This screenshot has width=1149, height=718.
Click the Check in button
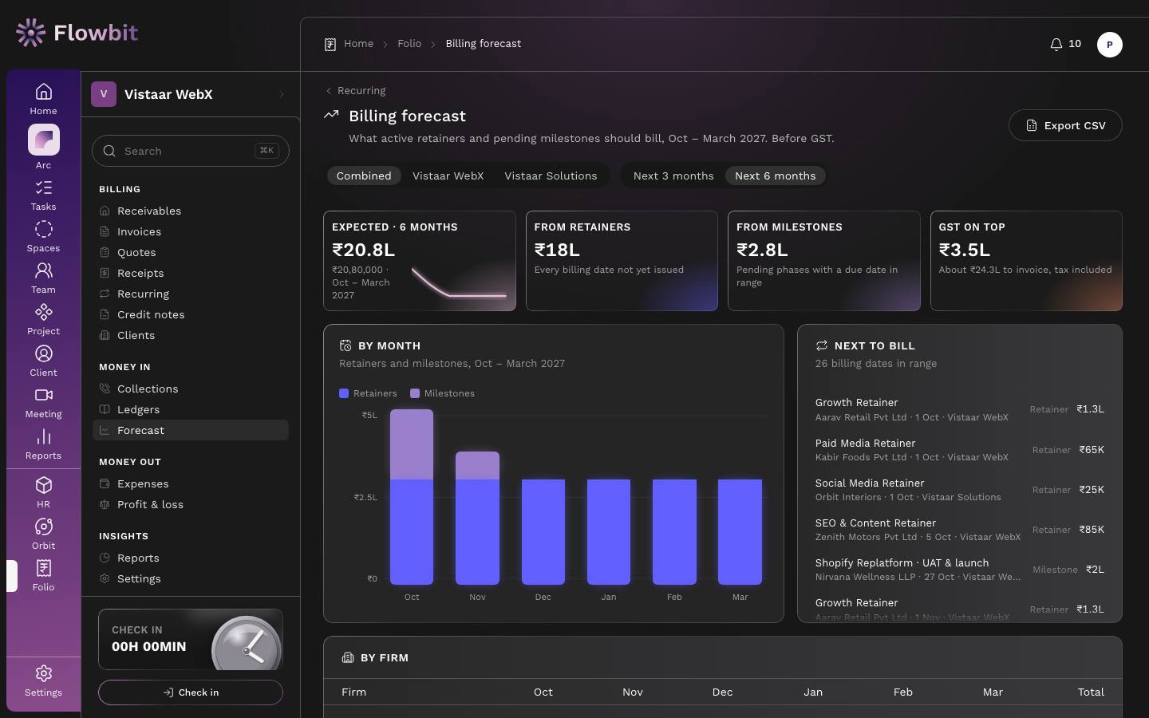tap(191, 692)
